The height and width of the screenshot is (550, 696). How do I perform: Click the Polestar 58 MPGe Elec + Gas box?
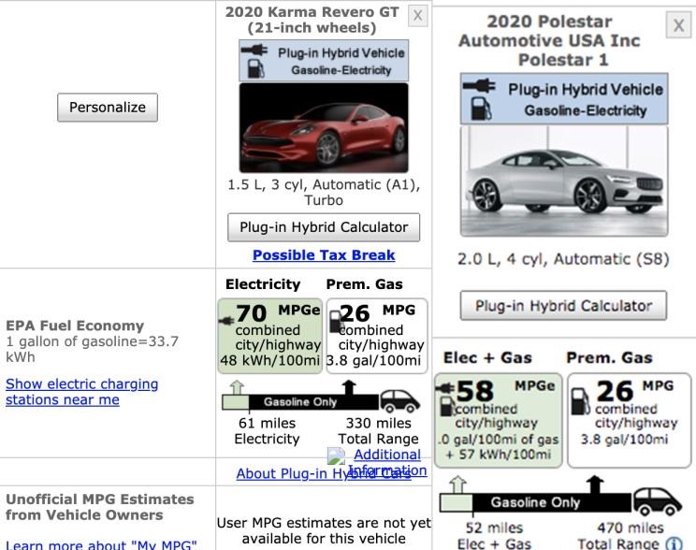point(498,420)
